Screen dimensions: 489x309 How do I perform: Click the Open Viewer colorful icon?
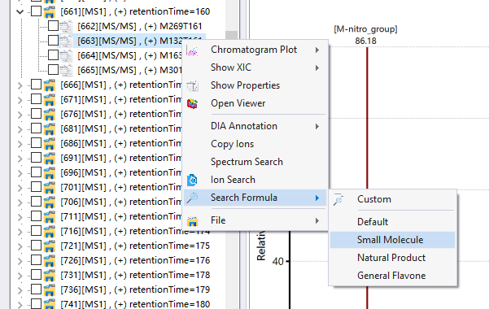coord(192,103)
